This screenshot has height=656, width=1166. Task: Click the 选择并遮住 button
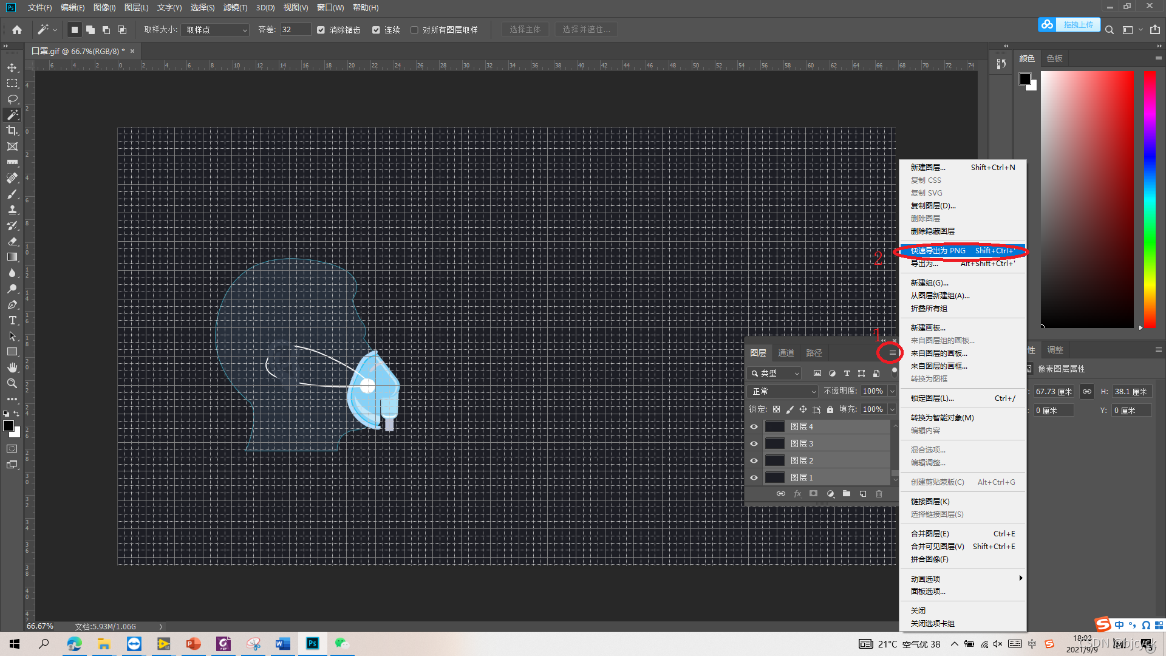[x=585, y=29]
